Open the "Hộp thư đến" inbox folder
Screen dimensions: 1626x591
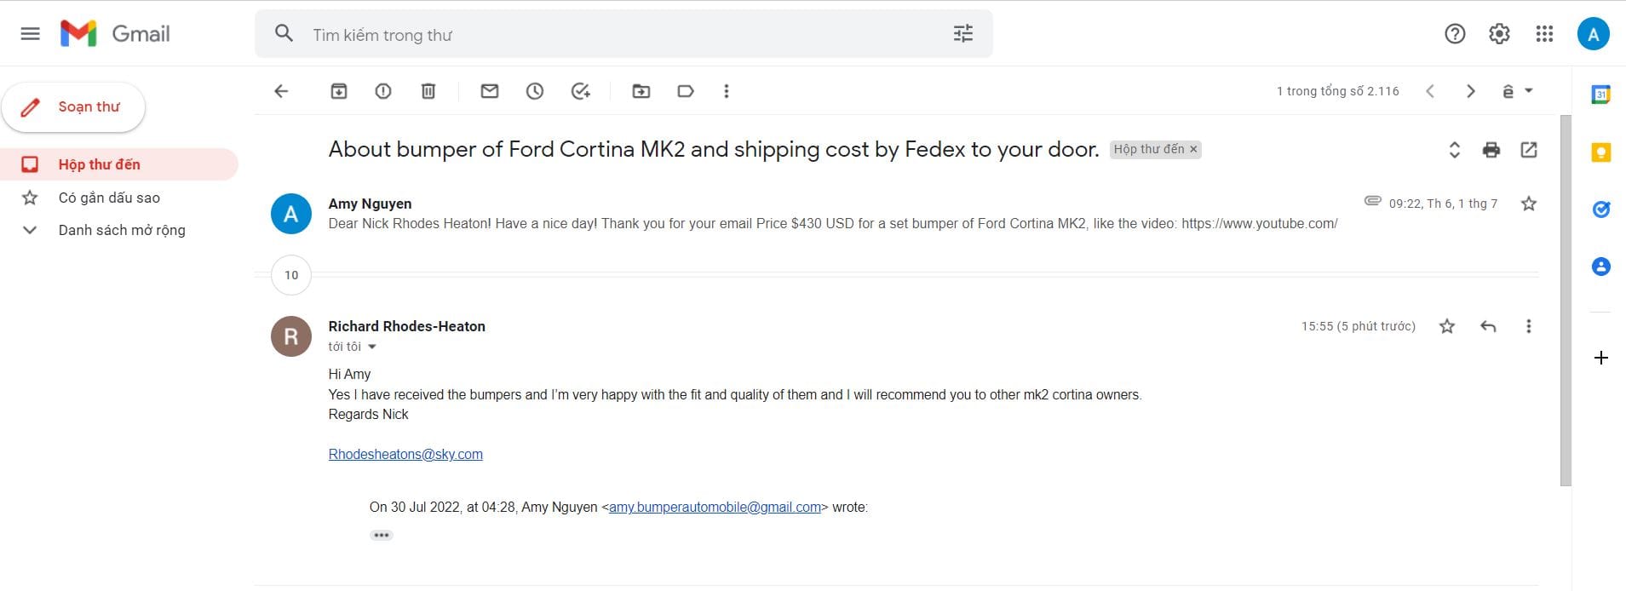pyautogui.click(x=99, y=164)
